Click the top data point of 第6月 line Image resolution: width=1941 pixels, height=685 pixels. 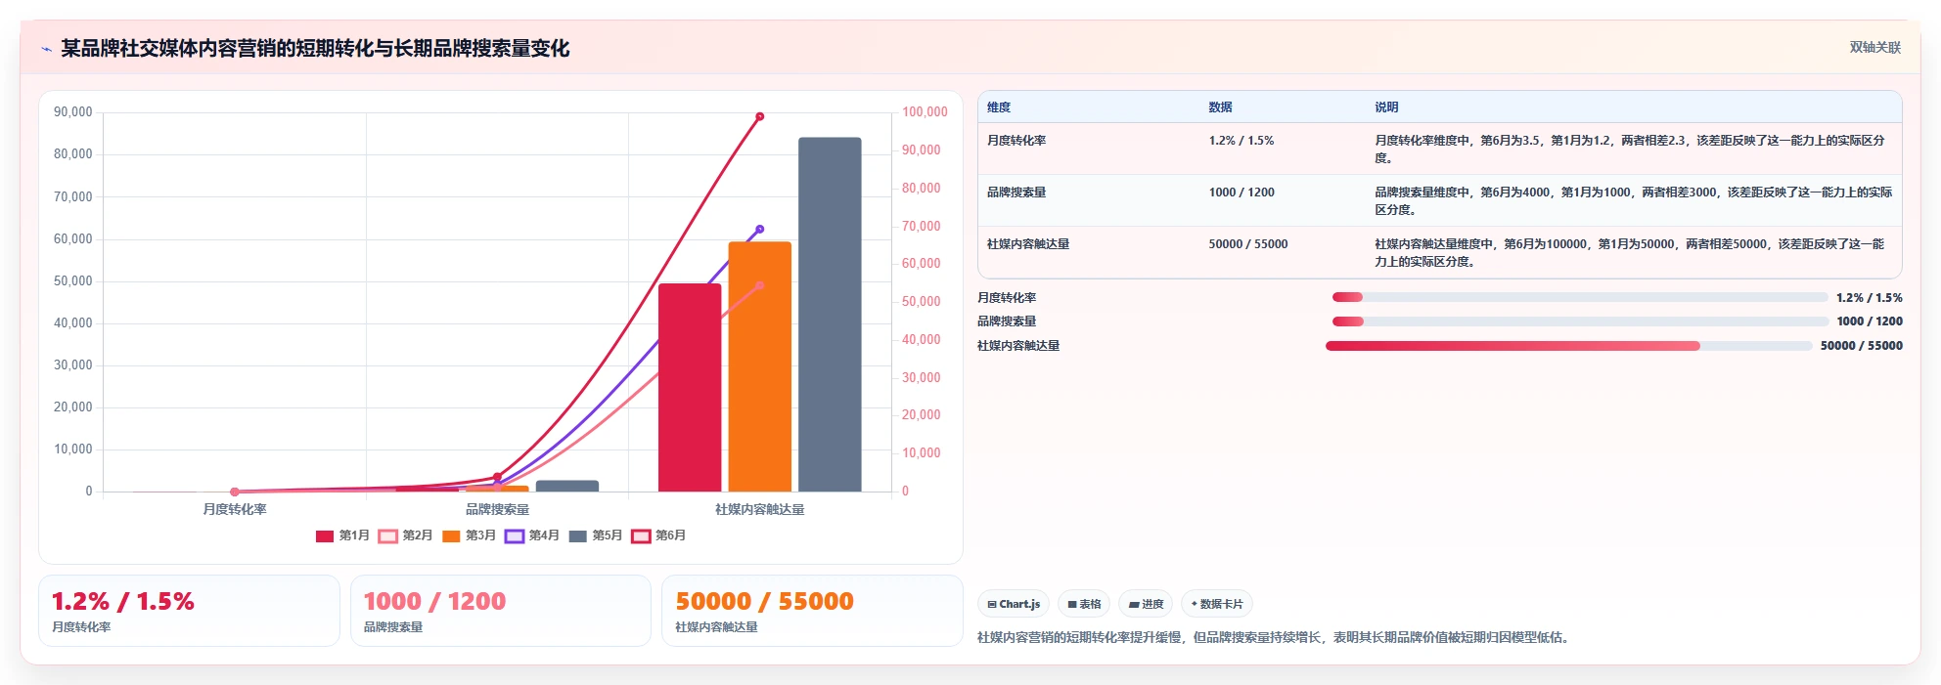point(759,116)
